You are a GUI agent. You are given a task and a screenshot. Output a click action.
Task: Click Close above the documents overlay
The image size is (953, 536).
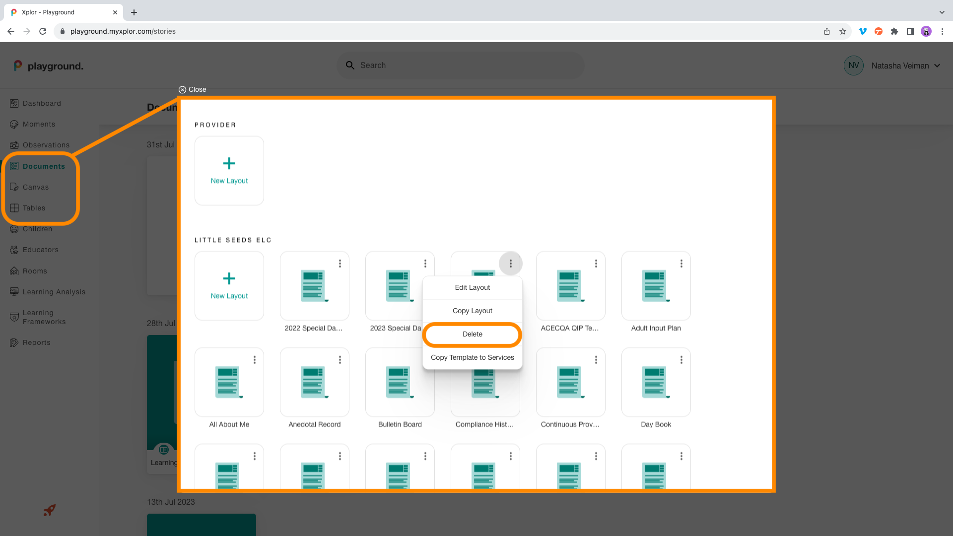[x=193, y=89]
